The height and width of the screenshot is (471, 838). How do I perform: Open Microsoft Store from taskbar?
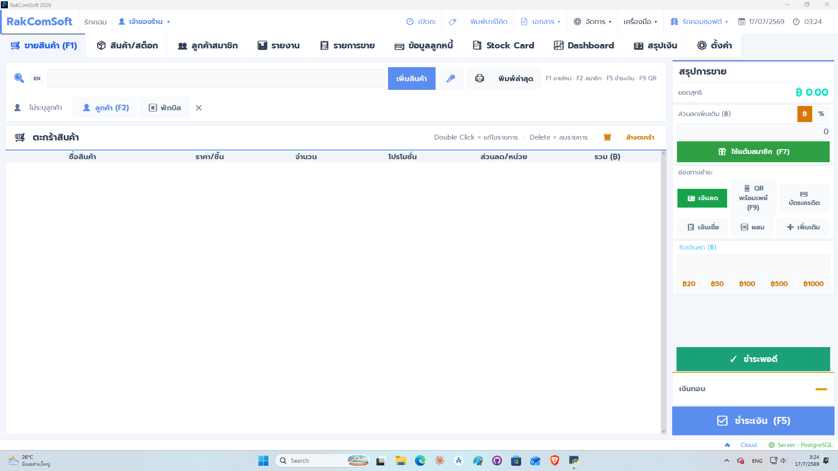point(516,461)
